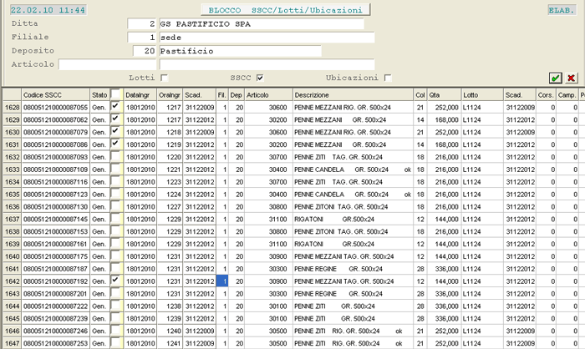Click the Pastificio deposit description field
The image size is (585, 349).
[x=241, y=51]
